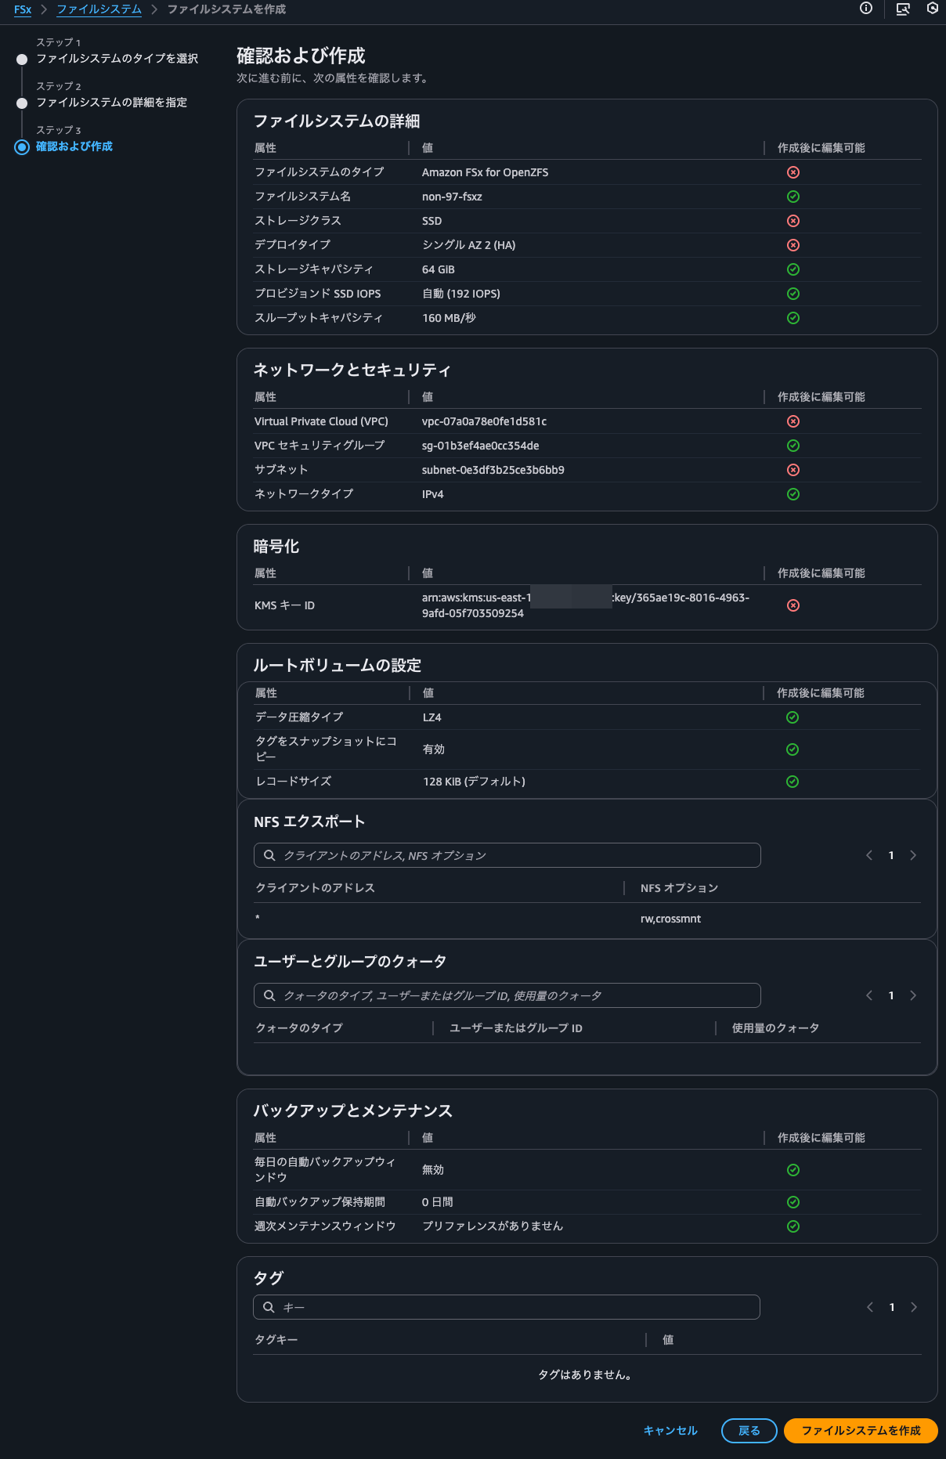This screenshot has height=1459, width=946.
Task: Open step 2 ファイルシステムの詳細を指定
Action: [x=111, y=103]
